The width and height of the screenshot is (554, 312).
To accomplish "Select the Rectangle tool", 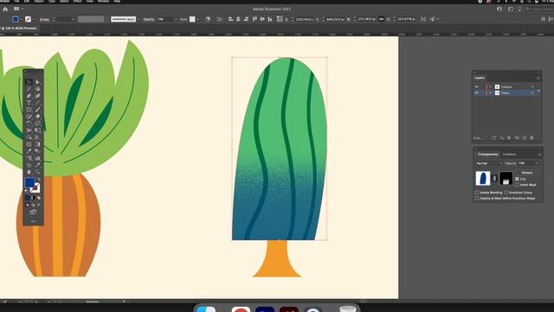I will (x=29, y=110).
